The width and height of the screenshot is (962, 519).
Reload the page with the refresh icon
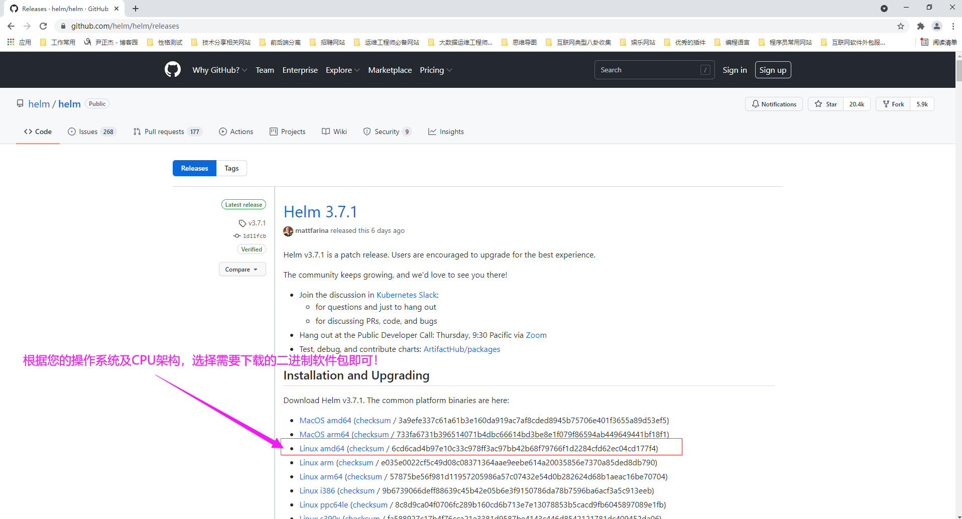coord(43,26)
